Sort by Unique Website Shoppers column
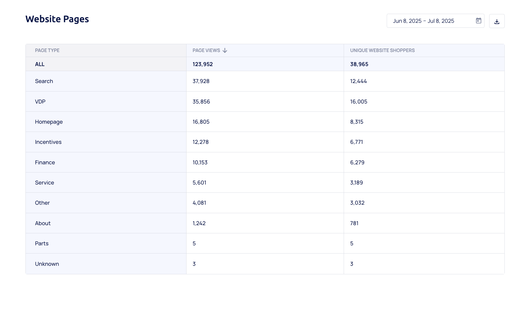 [x=382, y=51]
